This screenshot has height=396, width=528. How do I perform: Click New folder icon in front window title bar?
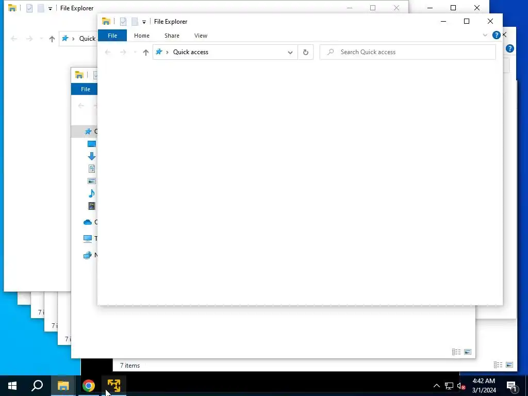pyautogui.click(x=135, y=22)
